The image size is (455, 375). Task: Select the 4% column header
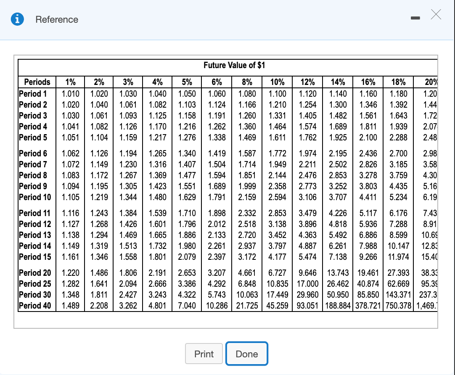pos(158,82)
